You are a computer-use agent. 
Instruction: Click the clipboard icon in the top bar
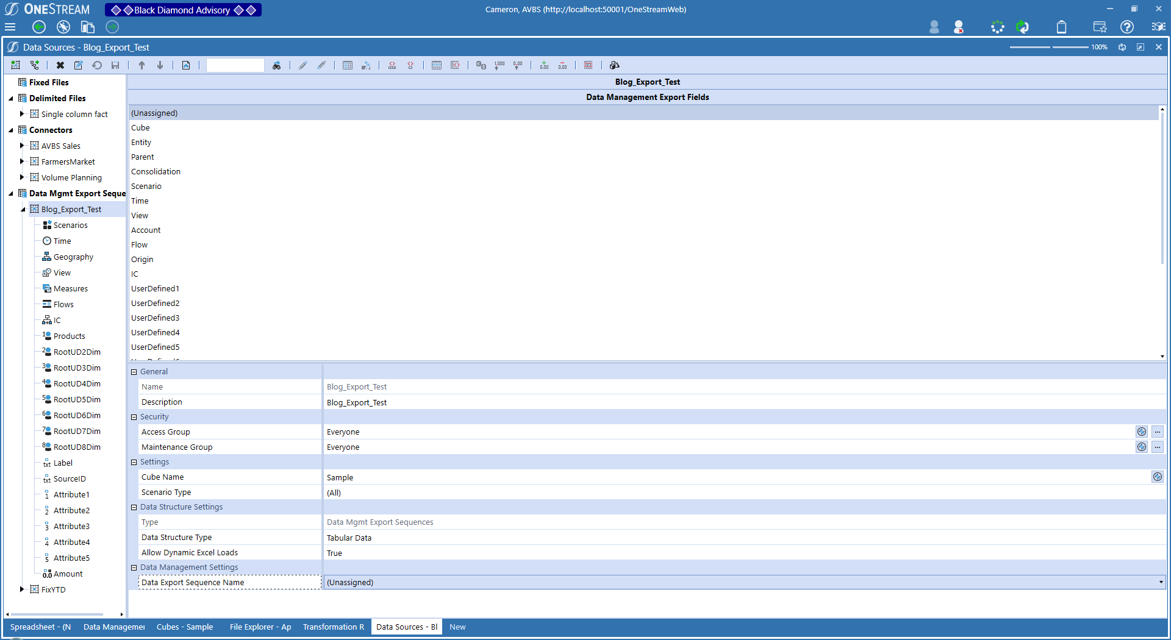(x=1061, y=27)
